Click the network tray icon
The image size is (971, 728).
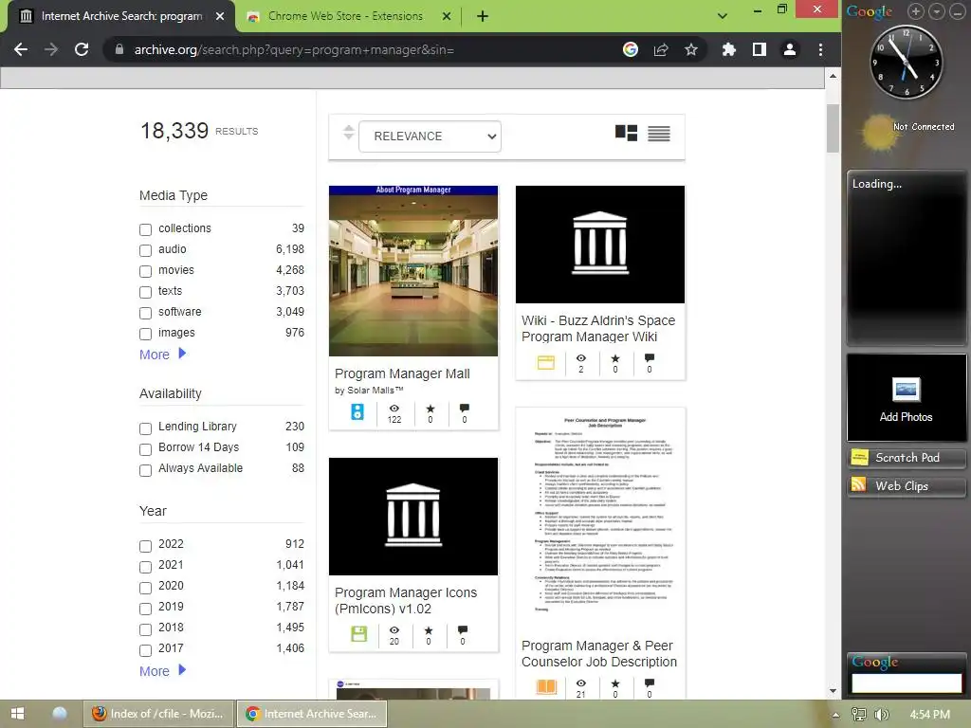click(858, 715)
